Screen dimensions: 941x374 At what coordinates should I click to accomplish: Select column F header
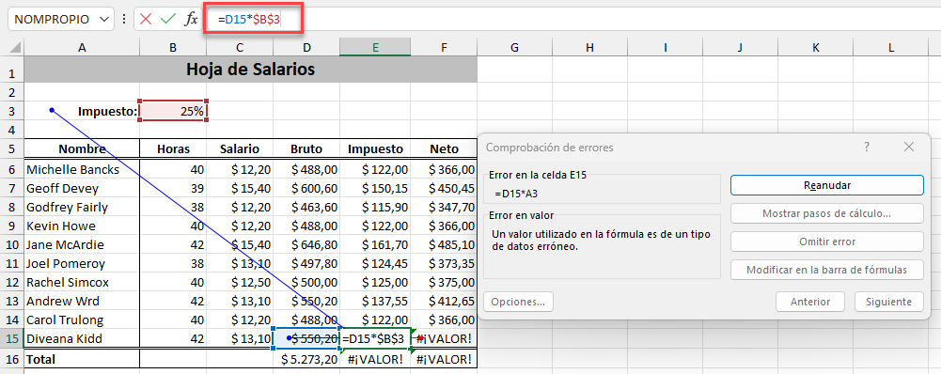point(444,47)
